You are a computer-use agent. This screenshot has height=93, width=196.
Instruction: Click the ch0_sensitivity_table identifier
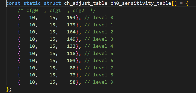click(x=141, y=3)
